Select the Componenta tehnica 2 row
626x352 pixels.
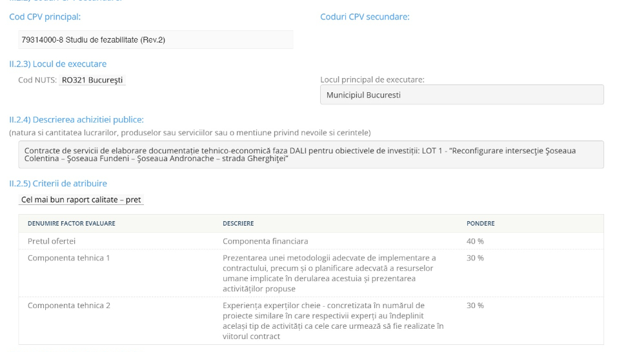(x=311, y=321)
